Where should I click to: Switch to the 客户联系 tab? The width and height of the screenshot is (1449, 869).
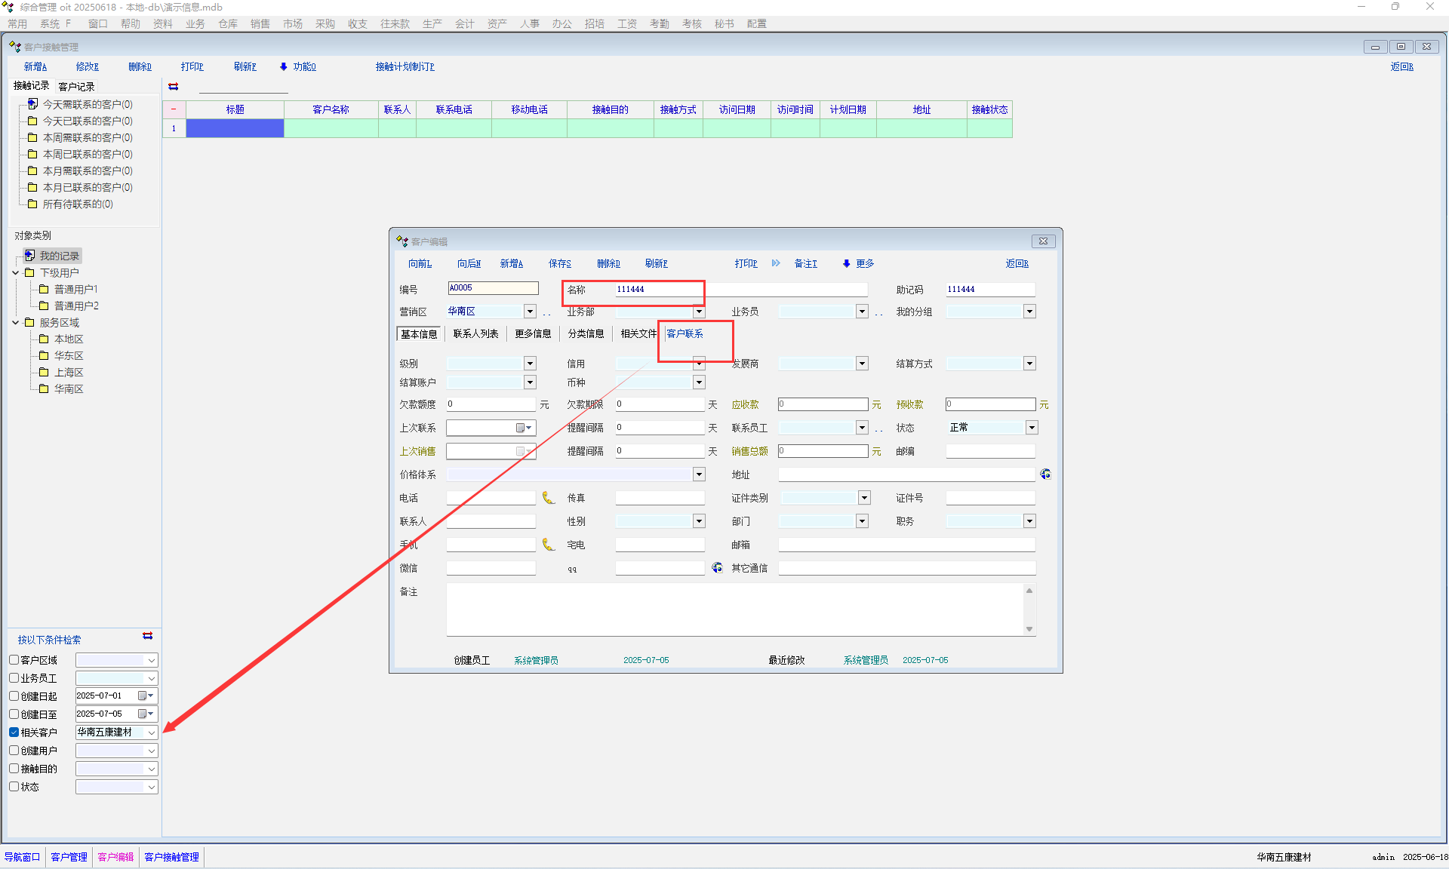(x=685, y=333)
